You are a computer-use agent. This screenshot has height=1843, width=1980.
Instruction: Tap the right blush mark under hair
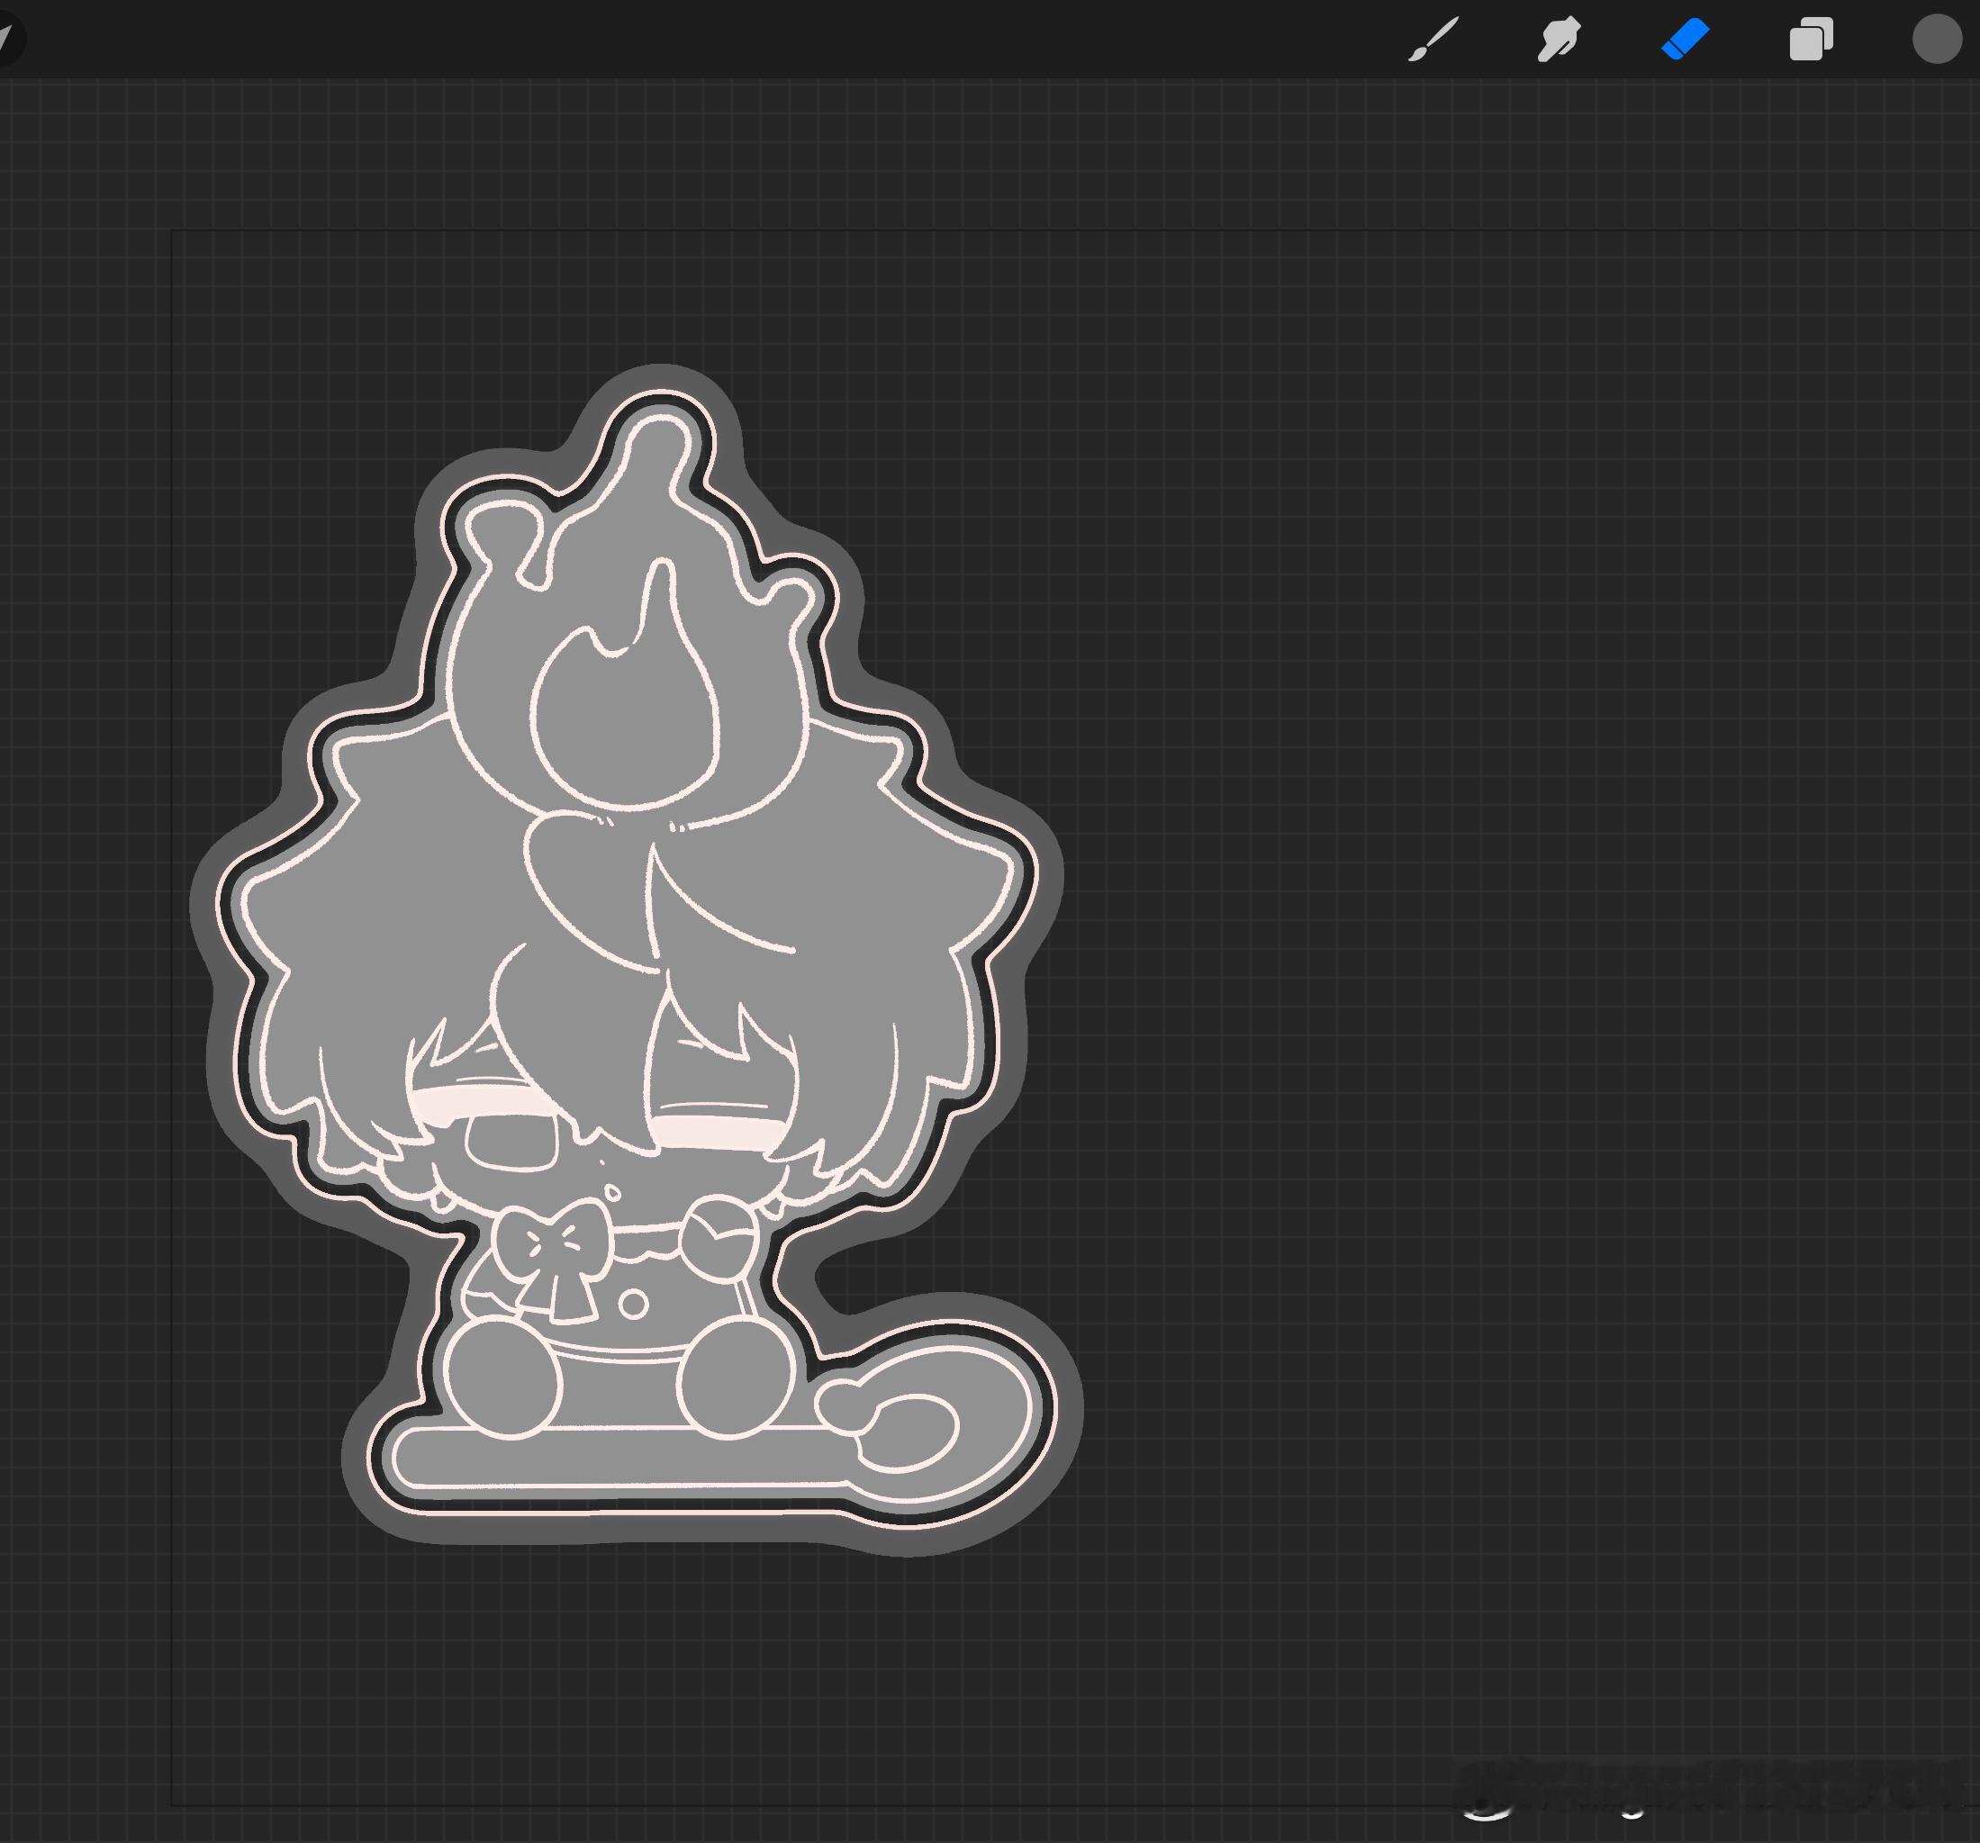[x=719, y=1134]
